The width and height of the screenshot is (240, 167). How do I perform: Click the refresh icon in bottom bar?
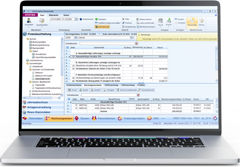pyautogui.click(x=215, y=118)
